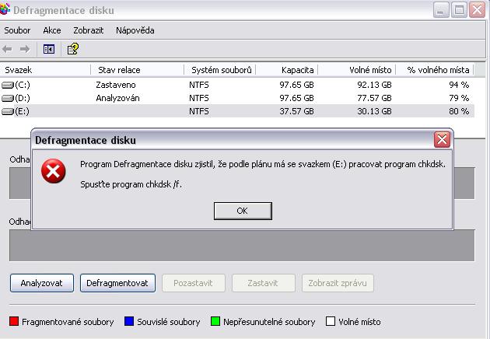Click the Defragmentovat button
490x339 pixels.
pos(117,283)
